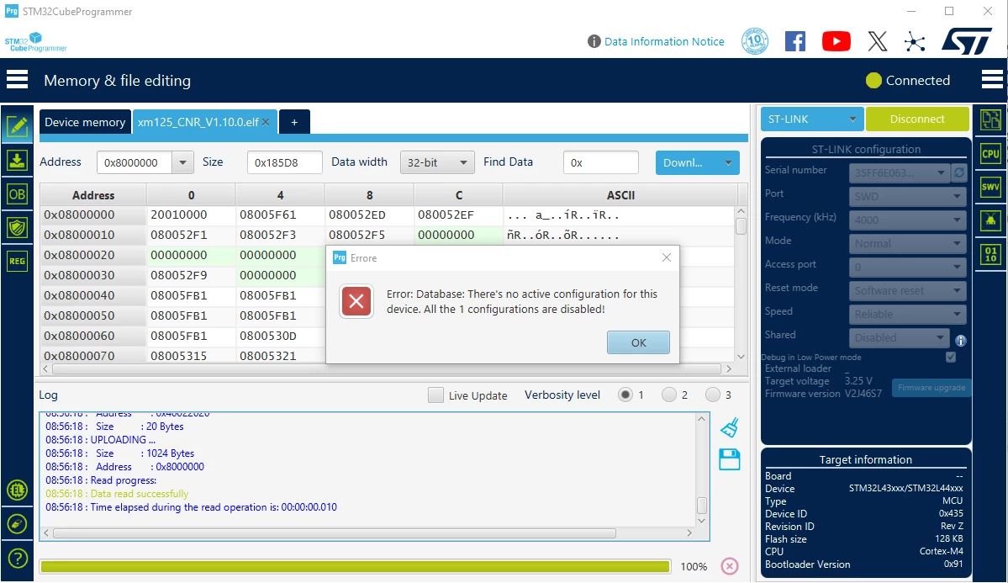The height and width of the screenshot is (583, 1008).
Task: Click OK in the error dialog
Action: (x=638, y=342)
